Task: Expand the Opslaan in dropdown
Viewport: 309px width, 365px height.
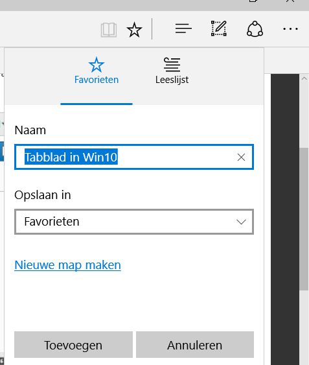Action: [134, 222]
